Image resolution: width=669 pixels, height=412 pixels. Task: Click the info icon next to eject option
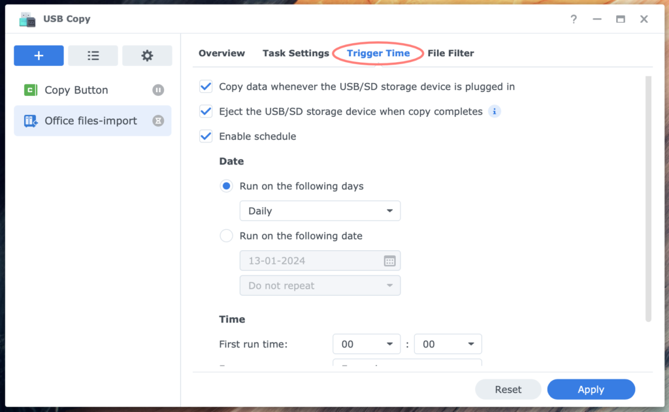point(495,112)
